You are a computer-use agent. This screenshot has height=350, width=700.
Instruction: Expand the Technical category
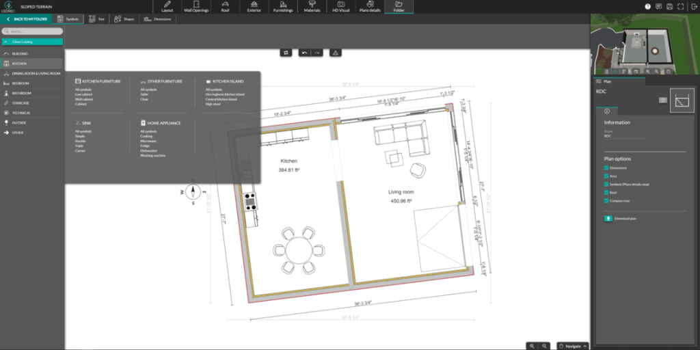click(x=32, y=113)
